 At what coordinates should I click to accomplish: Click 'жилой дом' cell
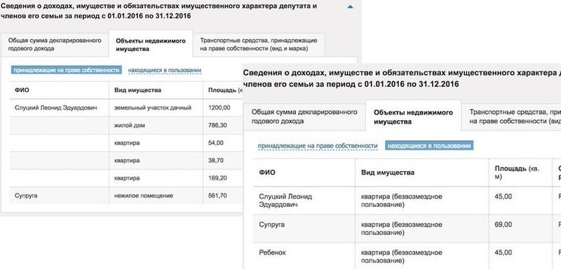coord(130,125)
